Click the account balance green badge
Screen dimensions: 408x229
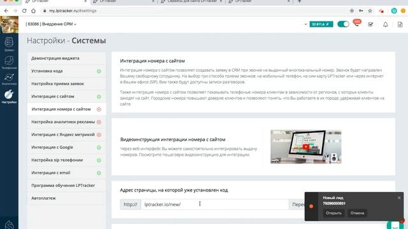tap(321, 24)
